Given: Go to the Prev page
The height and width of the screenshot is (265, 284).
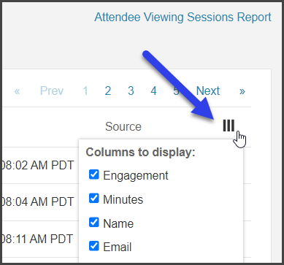Looking at the screenshot, I should 52,91.
